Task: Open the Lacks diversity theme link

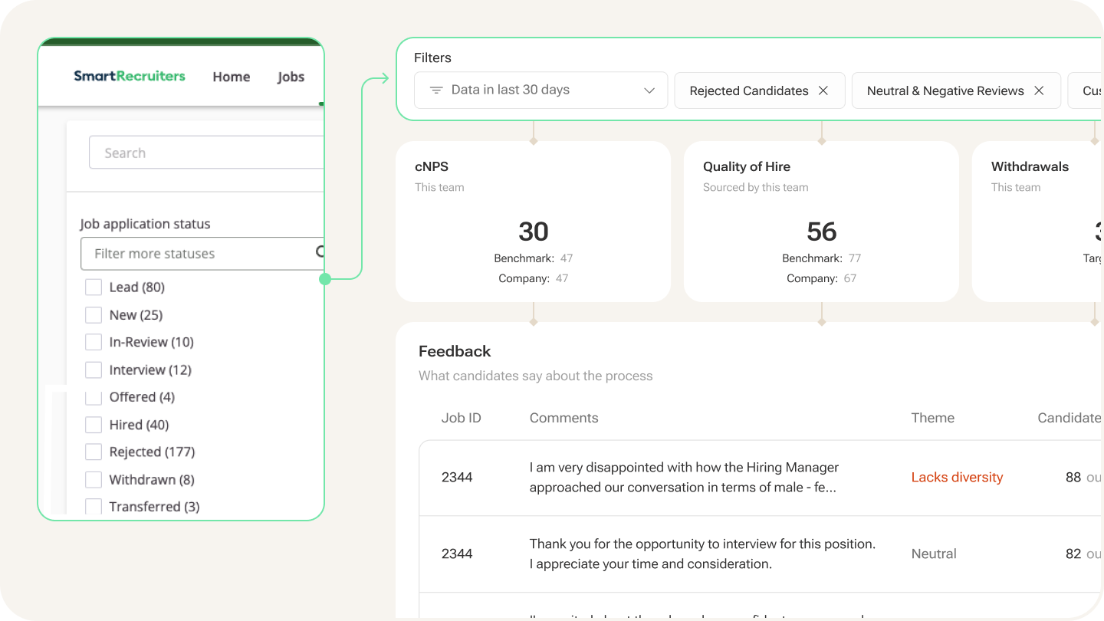Action: pos(957,478)
